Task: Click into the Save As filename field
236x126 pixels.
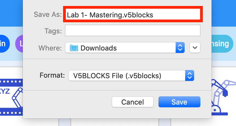Action: coord(133,14)
